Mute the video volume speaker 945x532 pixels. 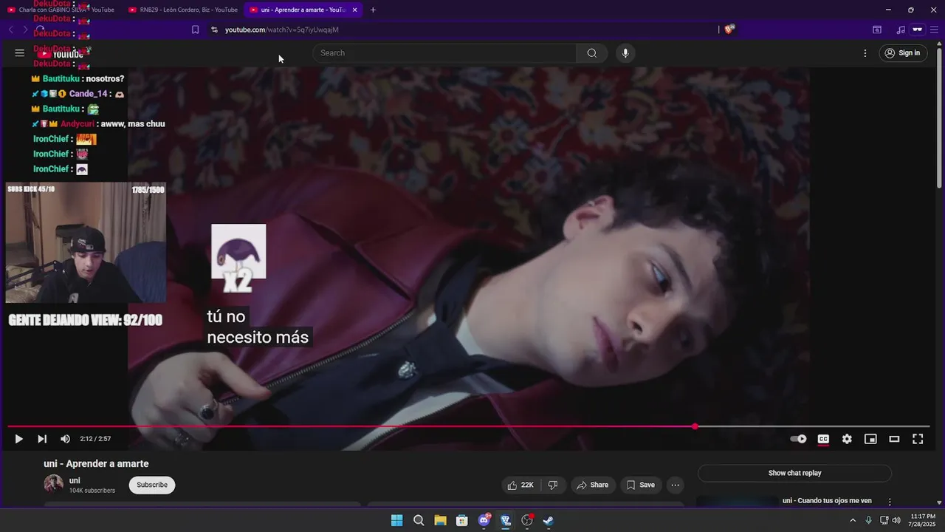[65, 439]
